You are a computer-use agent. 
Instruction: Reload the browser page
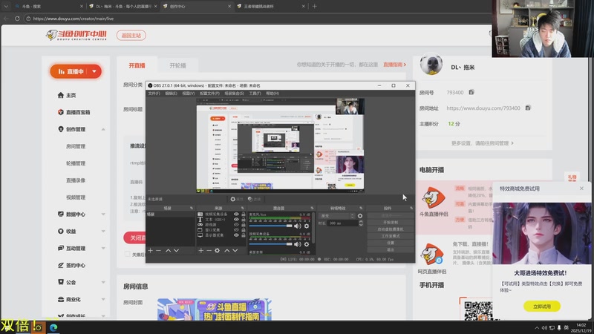17,18
